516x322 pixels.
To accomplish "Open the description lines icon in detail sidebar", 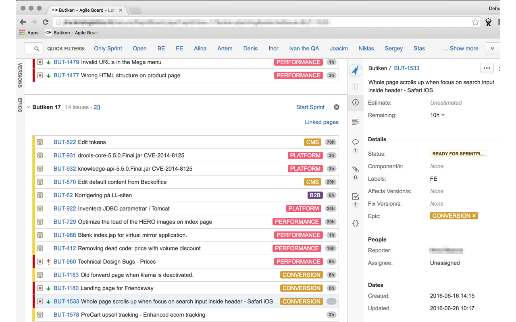I will 355,122.
